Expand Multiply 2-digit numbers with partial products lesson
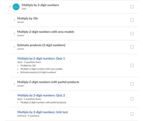 coord(14,84)
